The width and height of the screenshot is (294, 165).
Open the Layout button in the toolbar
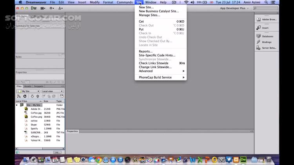[43, 8]
